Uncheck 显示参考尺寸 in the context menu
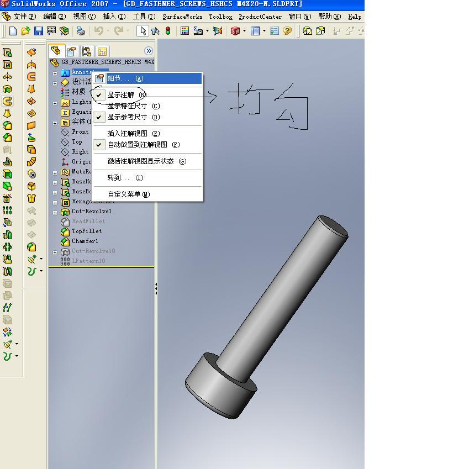This screenshot has width=464, height=469. [x=147, y=117]
